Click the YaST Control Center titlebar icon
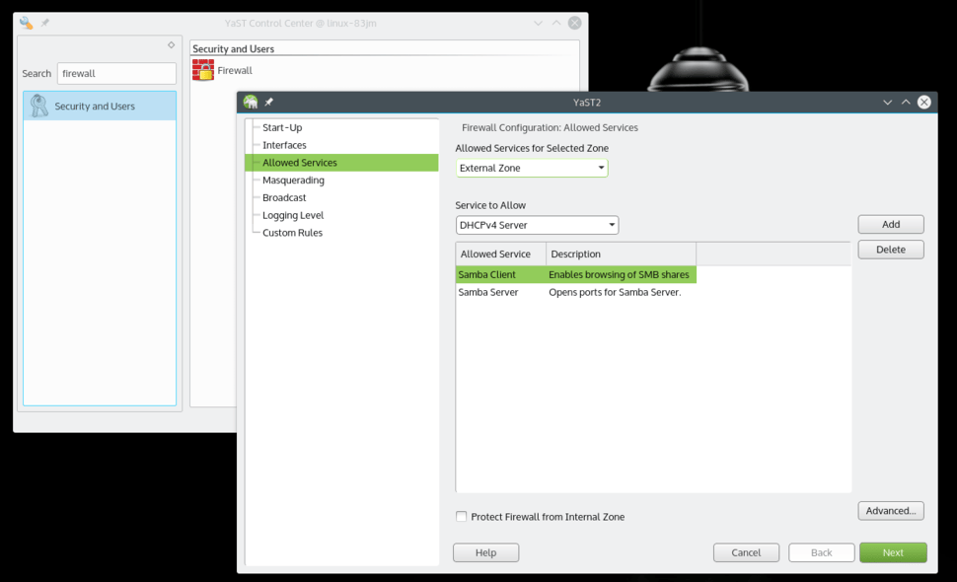The image size is (957, 582). (x=26, y=23)
